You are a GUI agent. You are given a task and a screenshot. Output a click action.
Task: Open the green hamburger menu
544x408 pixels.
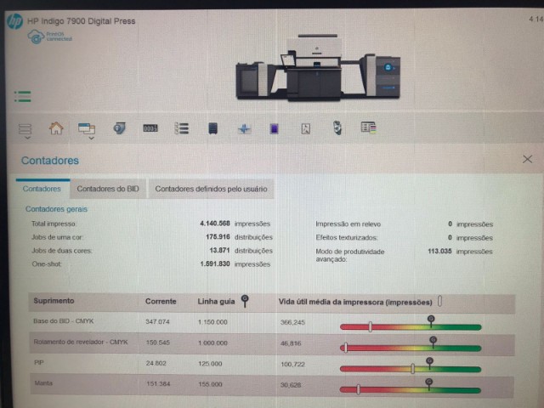coord(23,96)
